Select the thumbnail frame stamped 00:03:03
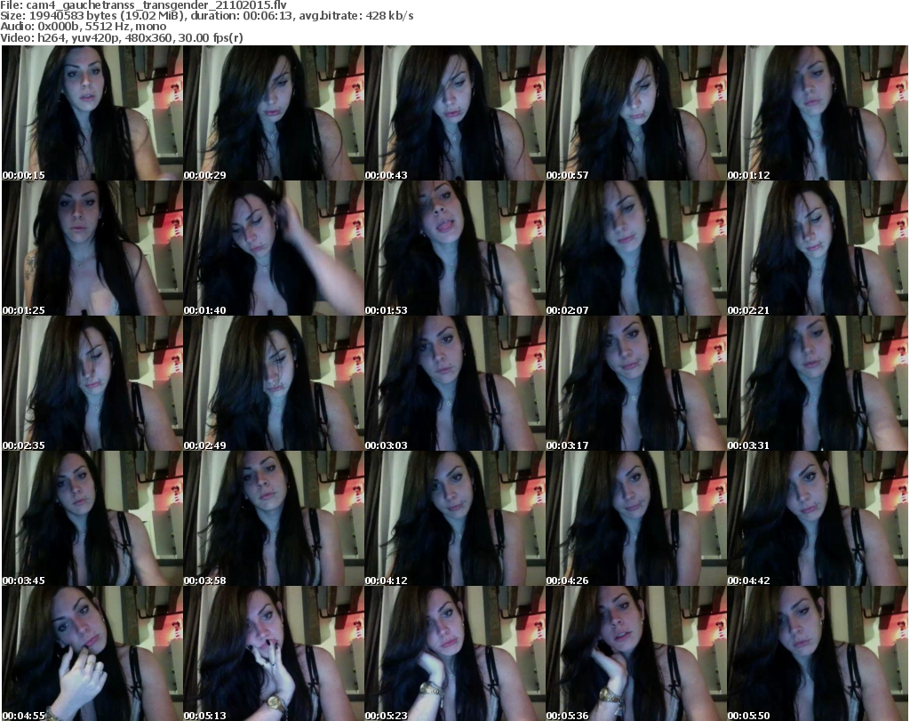 coord(454,383)
